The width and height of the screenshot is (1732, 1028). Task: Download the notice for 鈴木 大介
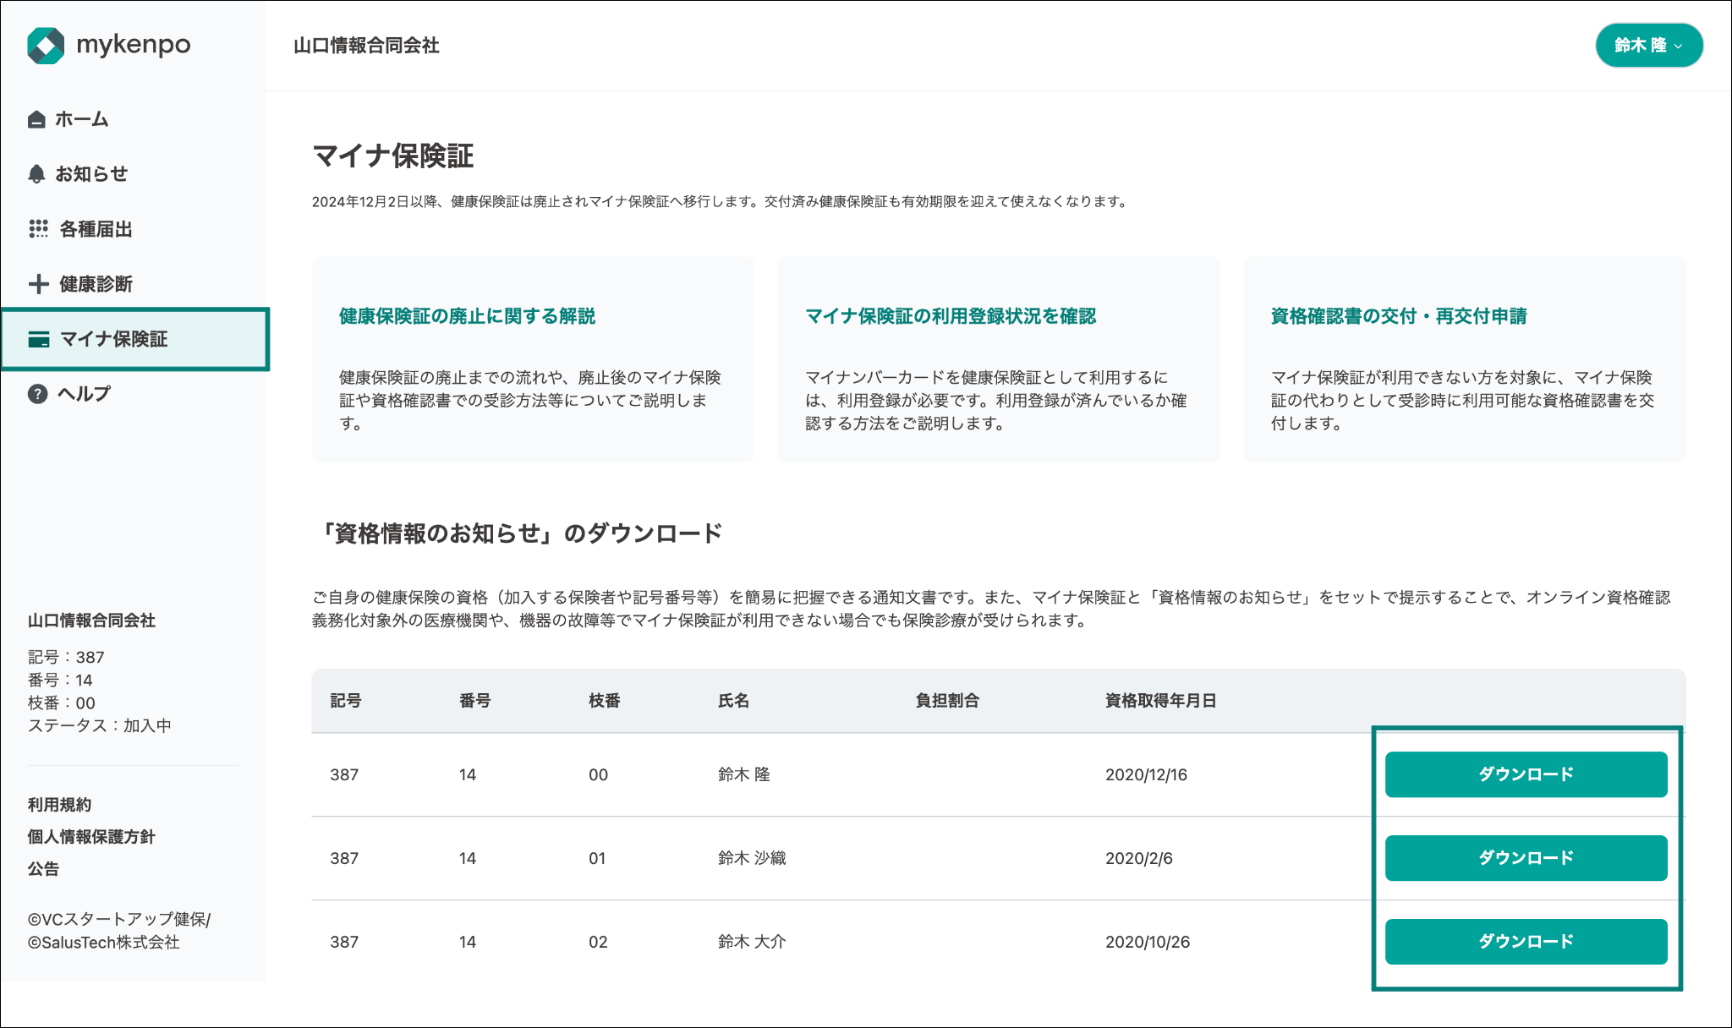tap(1526, 942)
